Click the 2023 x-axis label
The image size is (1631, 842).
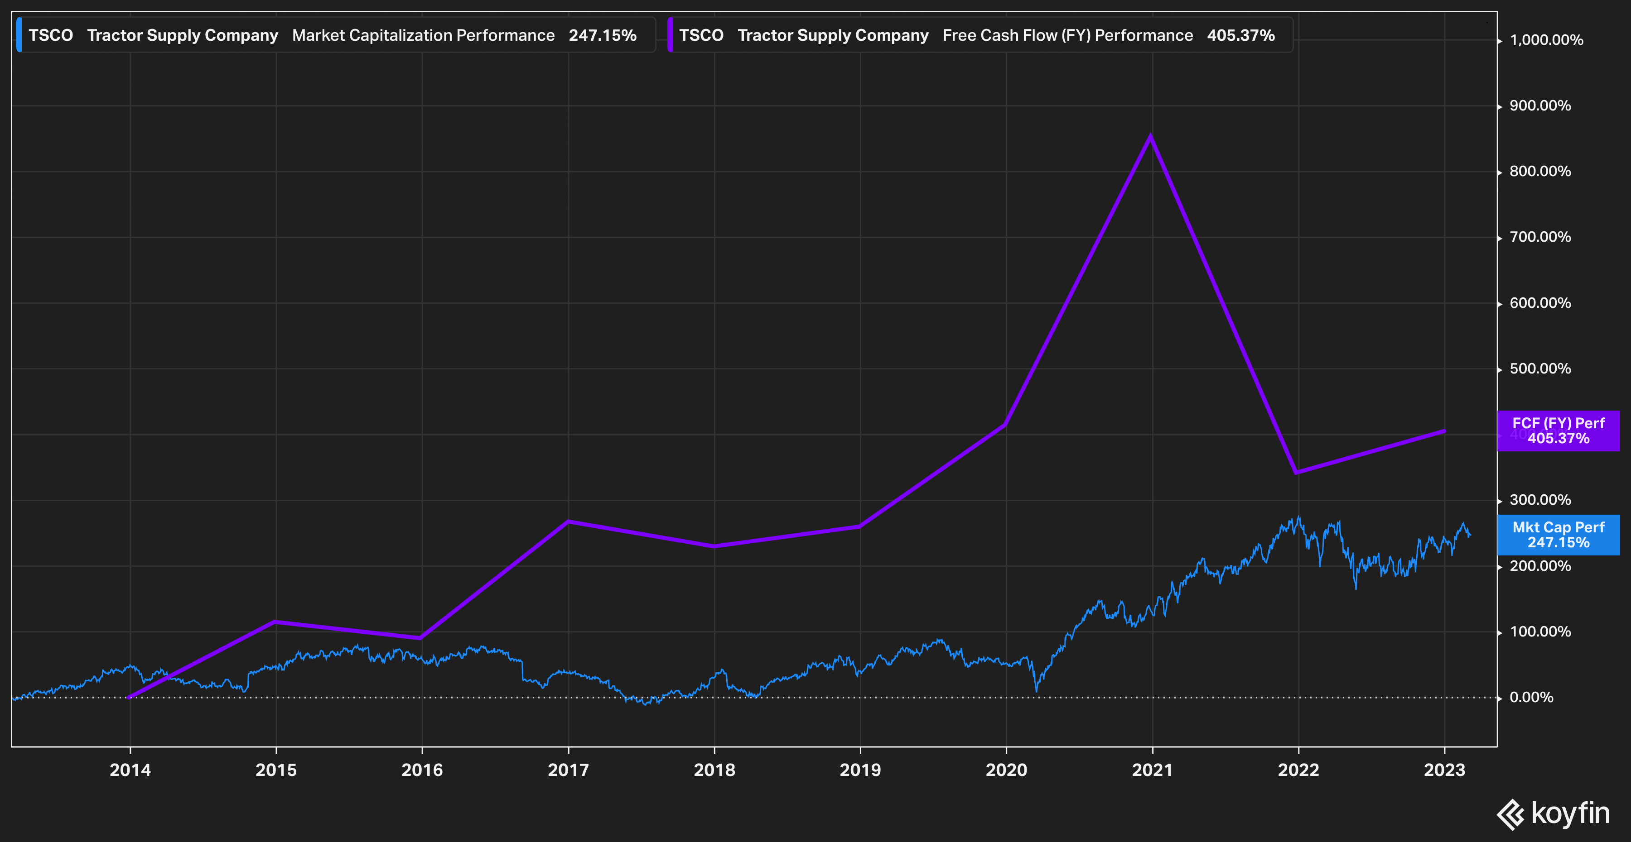pos(1445,770)
